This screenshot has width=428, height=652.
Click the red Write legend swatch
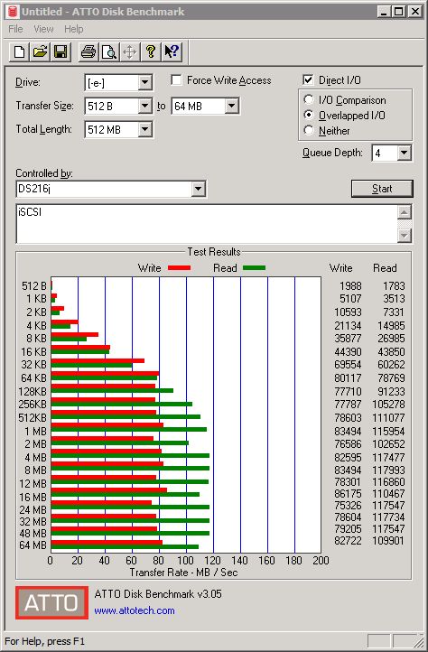[x=180, y=268]
